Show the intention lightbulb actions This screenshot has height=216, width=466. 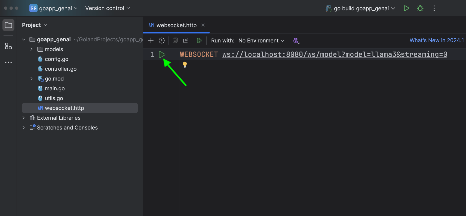tap(185, 64)
